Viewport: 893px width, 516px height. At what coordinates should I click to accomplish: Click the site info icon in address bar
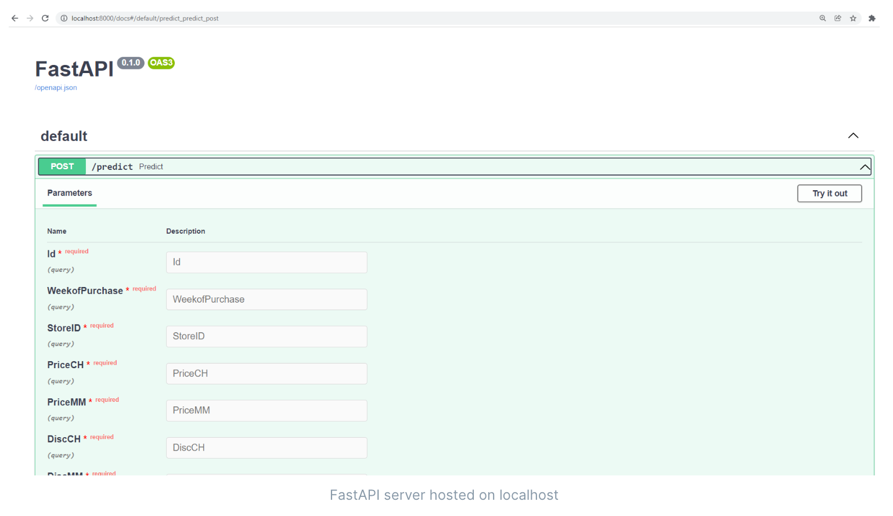click(64, 19)
